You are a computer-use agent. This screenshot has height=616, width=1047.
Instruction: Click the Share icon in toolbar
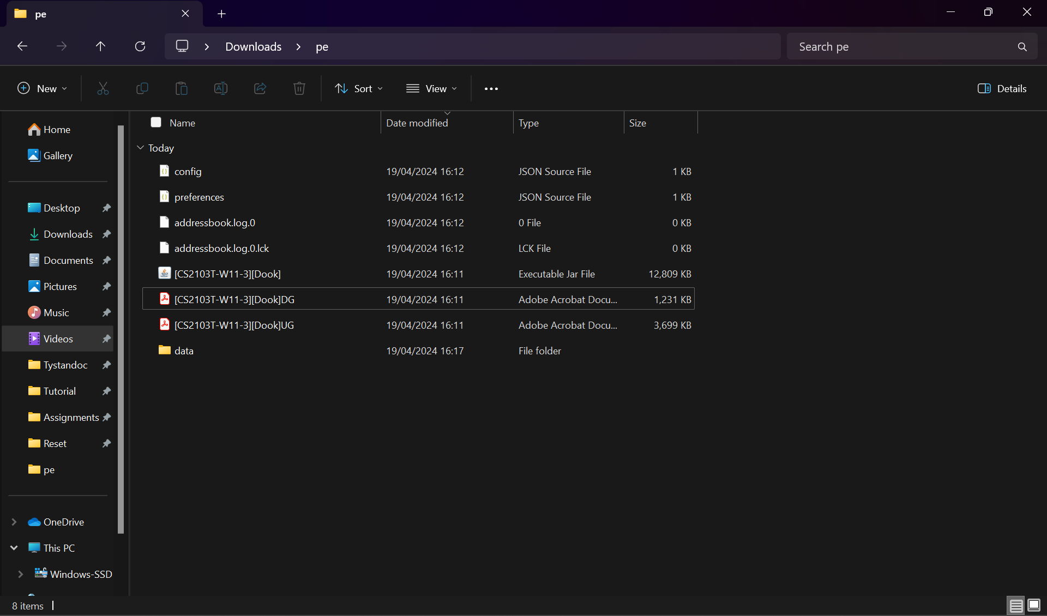260,88
